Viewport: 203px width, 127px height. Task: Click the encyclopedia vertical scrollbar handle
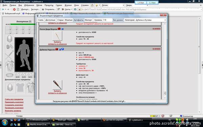165,93
